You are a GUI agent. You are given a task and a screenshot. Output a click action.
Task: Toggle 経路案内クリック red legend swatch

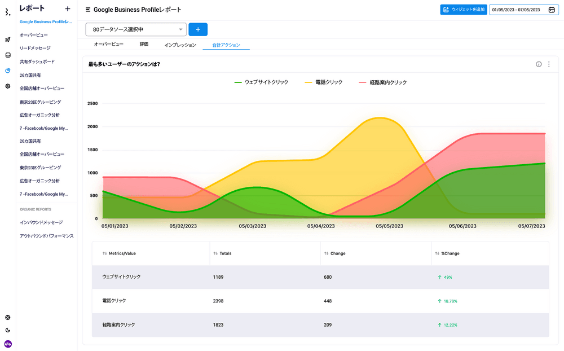(363, 82)
